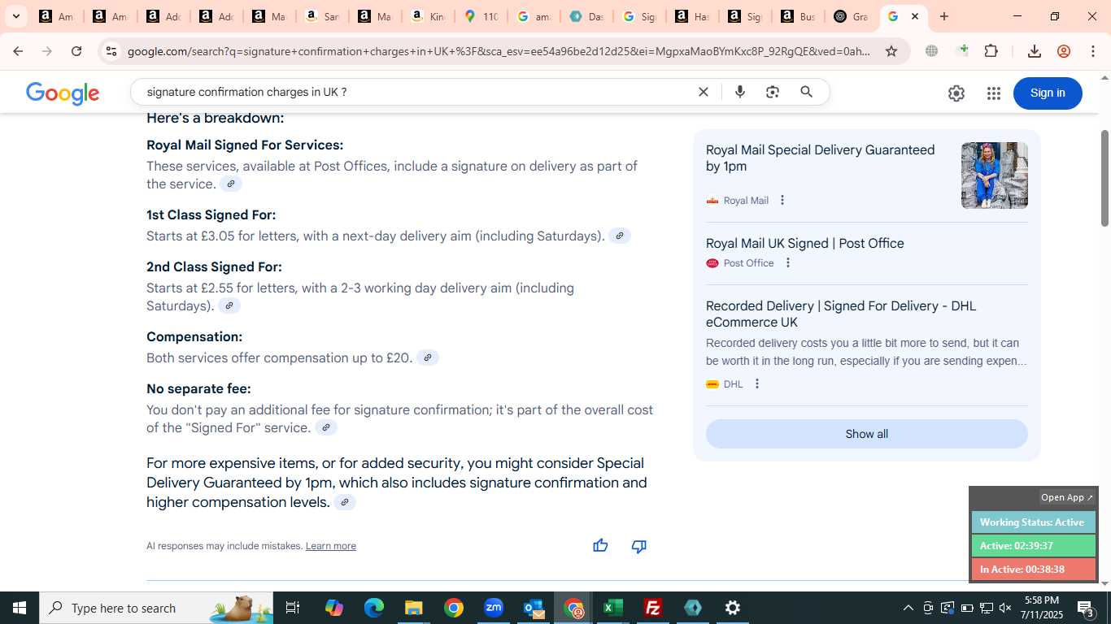
Task: Open more options for Royal Mail result
Action: 782,200
